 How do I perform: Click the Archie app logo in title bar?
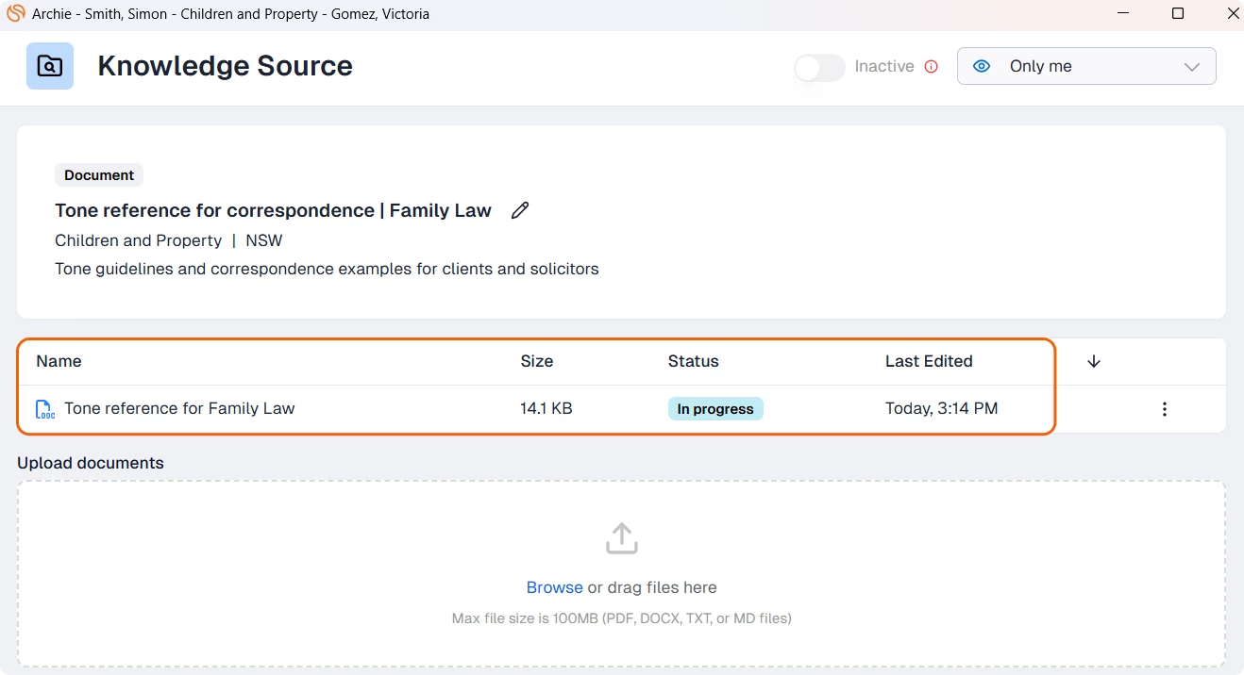point(15,13)
